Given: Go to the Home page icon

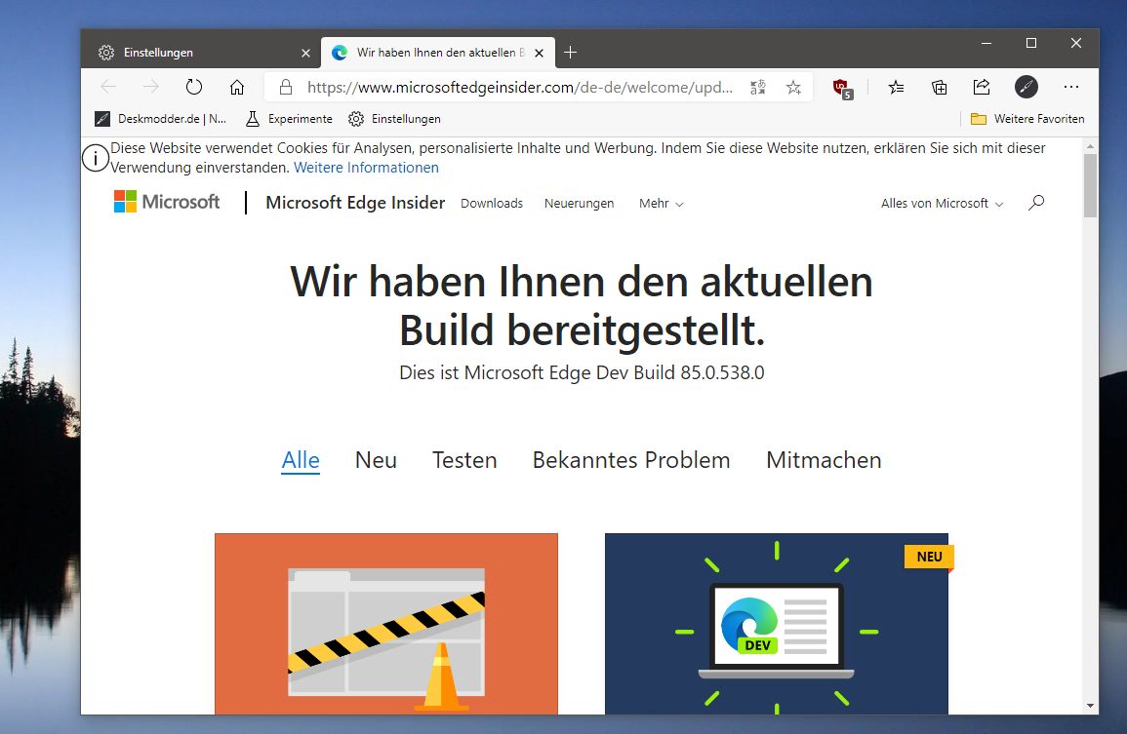Looking at the screenshot, I should pyautogui.click(x=237, y=87).
